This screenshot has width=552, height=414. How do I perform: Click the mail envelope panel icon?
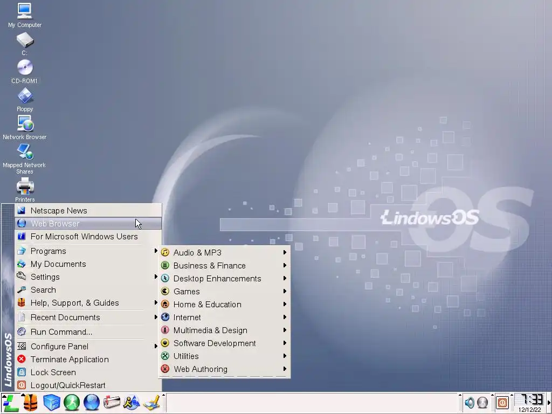click(x=112, y=403)
